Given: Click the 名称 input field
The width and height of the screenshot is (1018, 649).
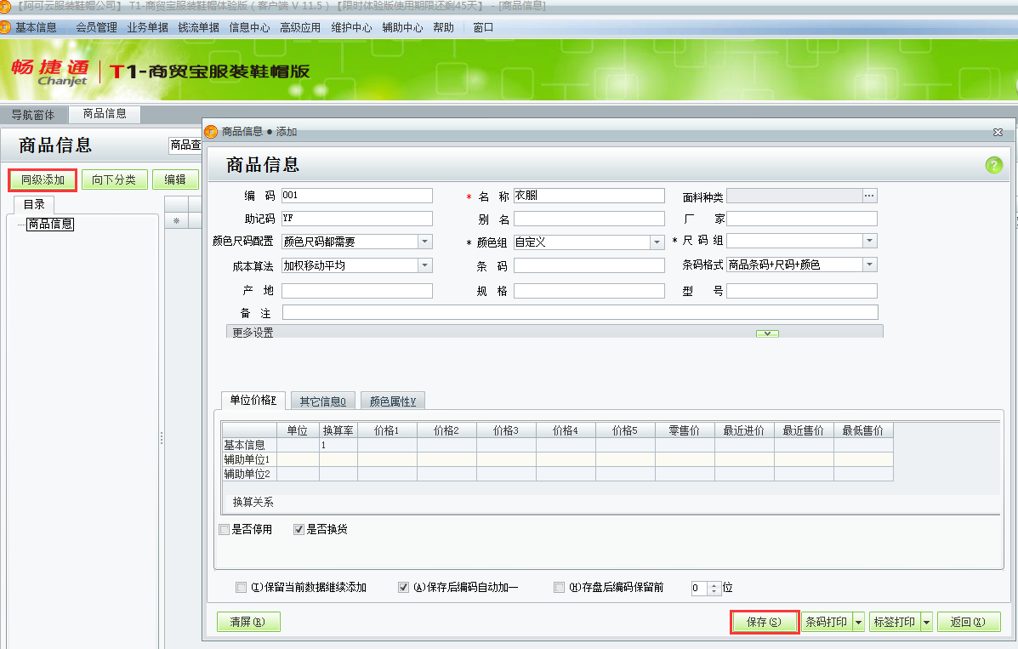Looking at the screenshot, I should point(589,196).
